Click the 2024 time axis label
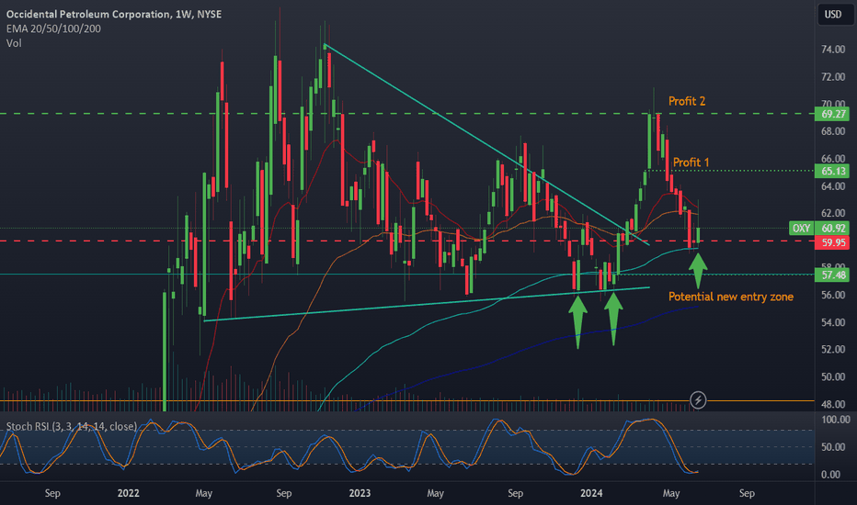The width and height of the screenshot is (857, 505). point(591,493)
